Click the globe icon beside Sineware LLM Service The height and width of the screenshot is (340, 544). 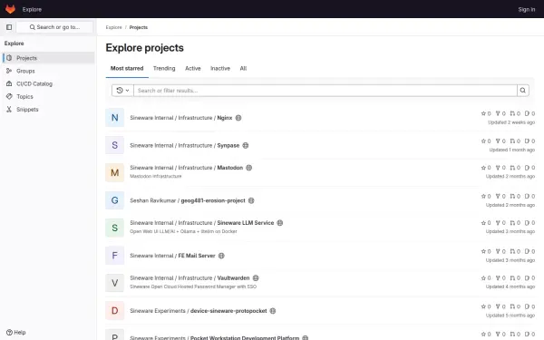point(280,223)
